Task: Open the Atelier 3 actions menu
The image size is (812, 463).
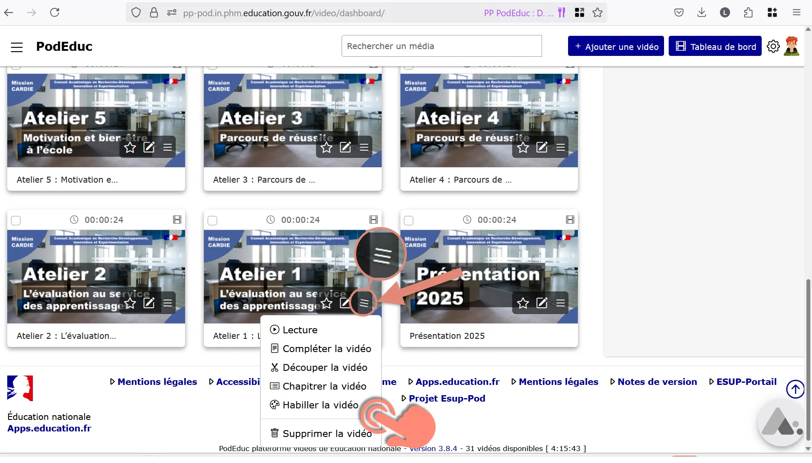Action: (x=364, y=148)
